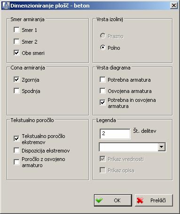Click the Št. delitev input field
The image size is (180, 214).
coord(115,134)
